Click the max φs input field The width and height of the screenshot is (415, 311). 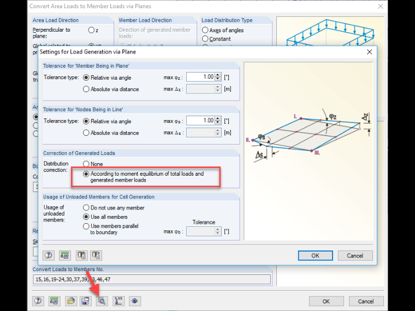tap(200, 121)
